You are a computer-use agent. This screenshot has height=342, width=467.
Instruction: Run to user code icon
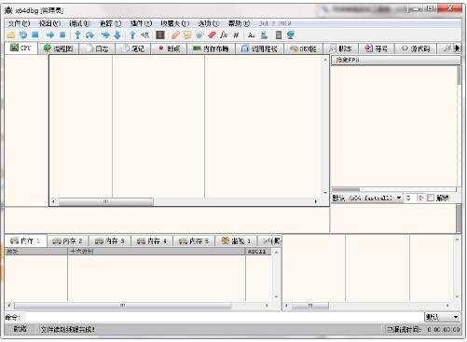click(x=144, y=35)
